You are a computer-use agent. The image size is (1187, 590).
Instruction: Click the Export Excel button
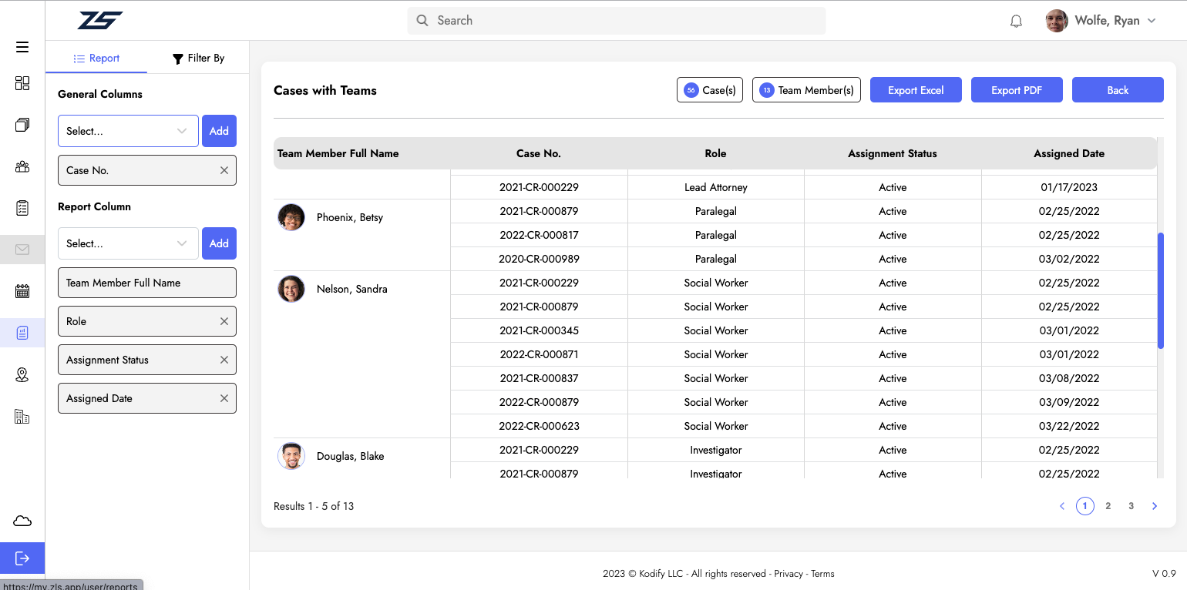coord(916,90)
